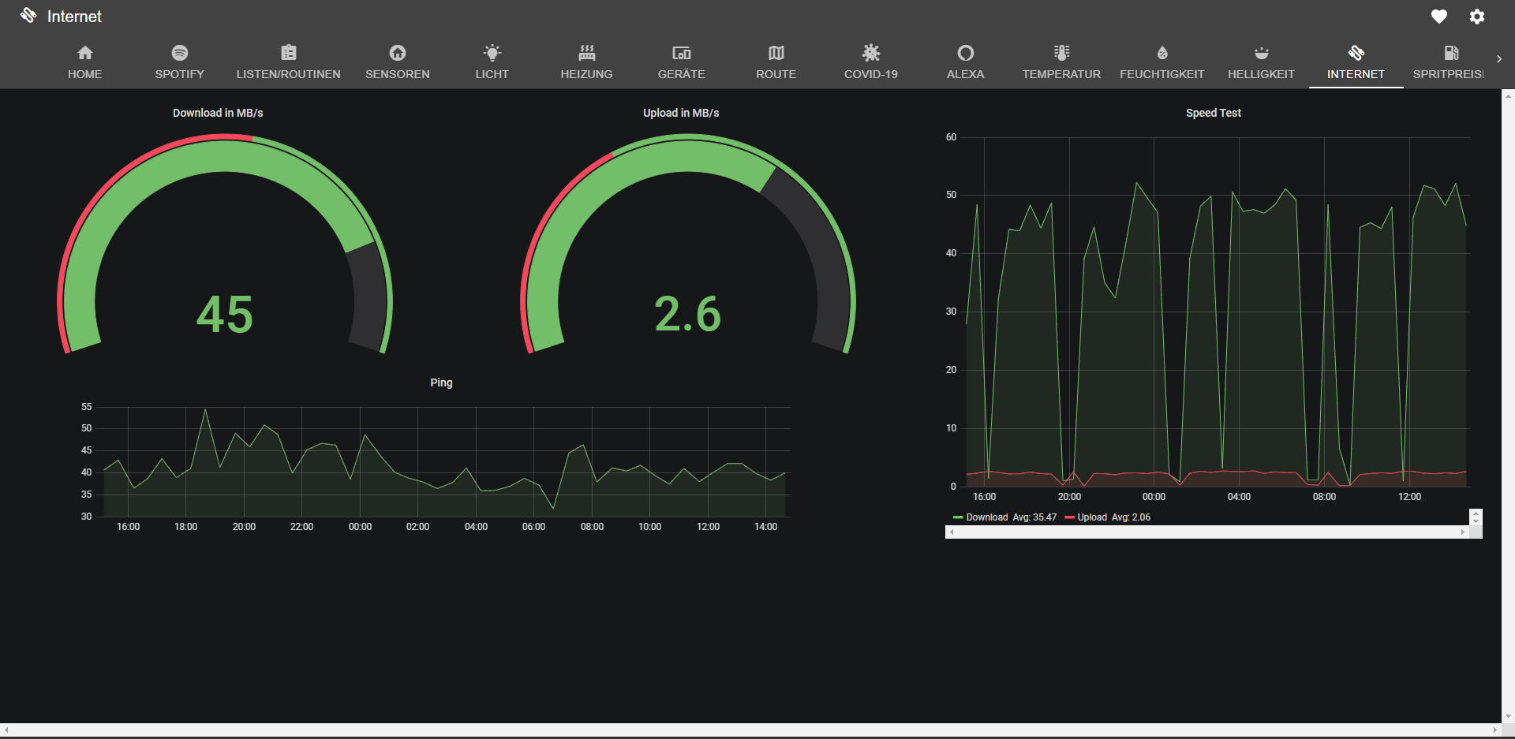Switch to the ALEXA tab label
The width and height of the screenshot is (1515, 739).
tap(966, 74)
